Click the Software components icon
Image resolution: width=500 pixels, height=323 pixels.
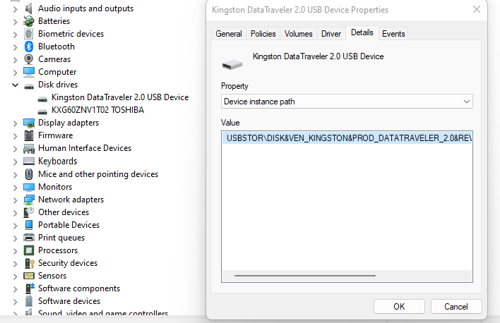tap(30, 288)
